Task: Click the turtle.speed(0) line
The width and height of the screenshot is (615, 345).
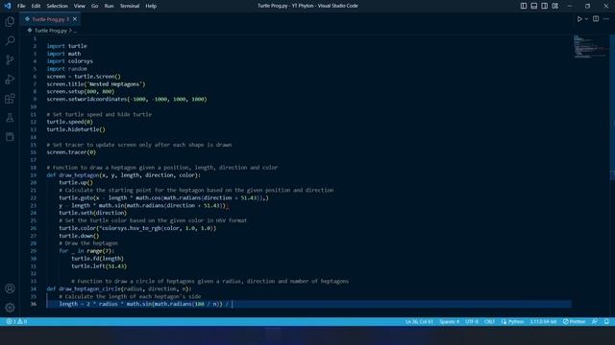Action: point(70,122)
